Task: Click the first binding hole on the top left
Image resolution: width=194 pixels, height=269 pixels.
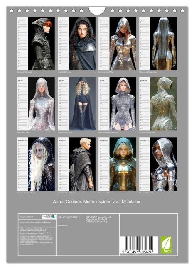Action: [x=12, y=11]
